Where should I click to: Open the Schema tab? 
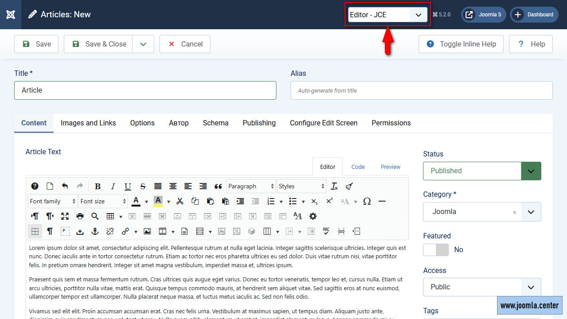point(216,123)
